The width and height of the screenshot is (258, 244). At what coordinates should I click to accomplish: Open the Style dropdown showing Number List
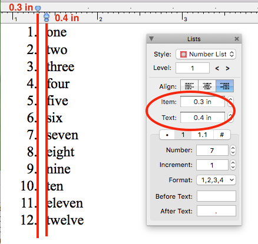(206, 54)
